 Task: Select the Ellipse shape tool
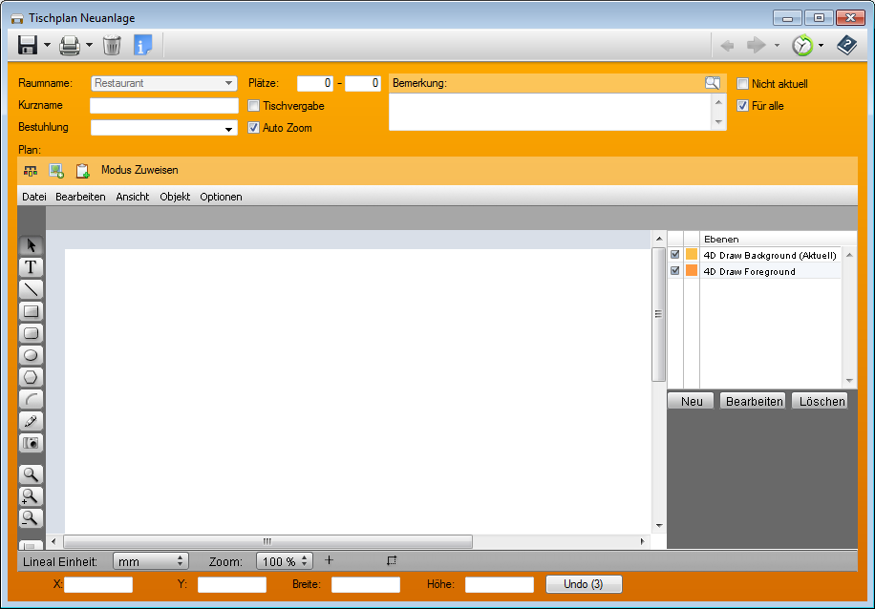(x=32, y=355)
